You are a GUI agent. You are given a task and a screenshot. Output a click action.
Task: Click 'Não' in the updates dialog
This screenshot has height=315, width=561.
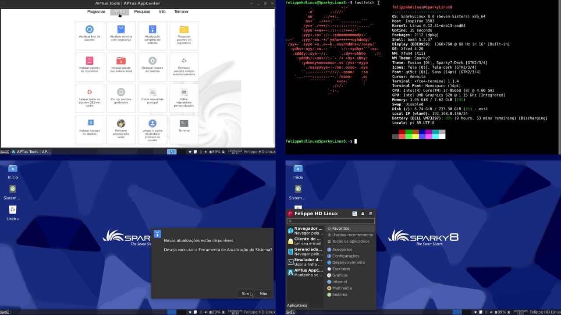(x=263, y=294)
